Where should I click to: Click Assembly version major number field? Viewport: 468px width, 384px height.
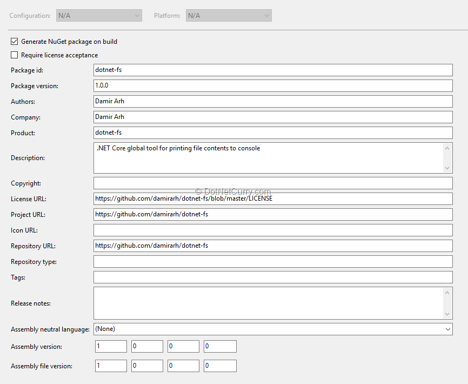coord(111,346)
